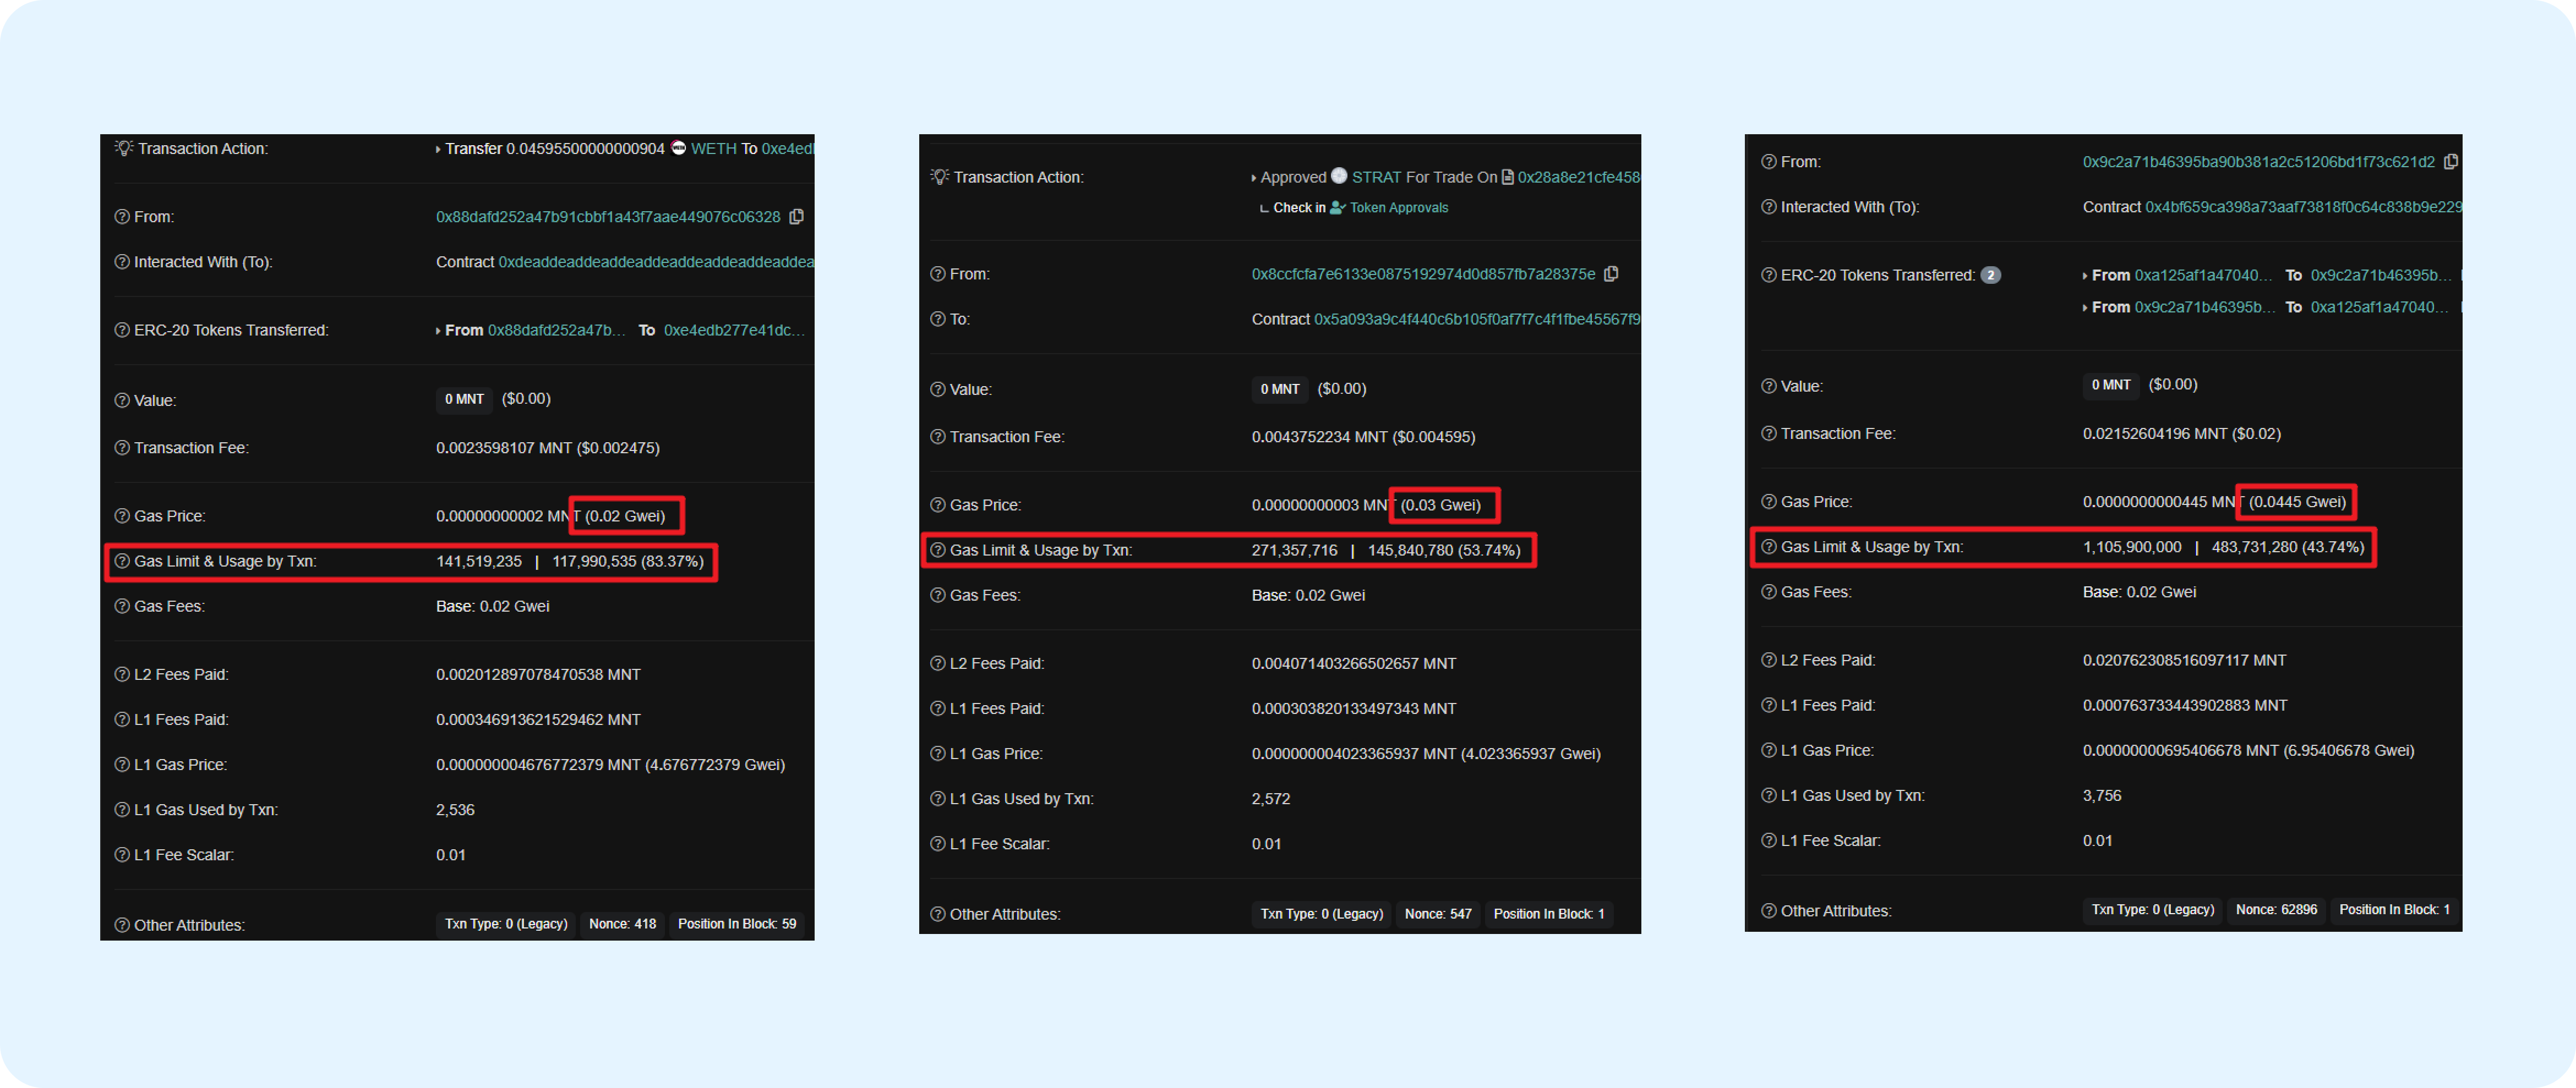Copy the 0x88dafd252a47b91 From address
The height and width of the screenshot is (1088, 2576).
796,217
